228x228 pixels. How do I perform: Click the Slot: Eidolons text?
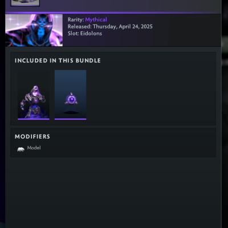tap(85, 34)
